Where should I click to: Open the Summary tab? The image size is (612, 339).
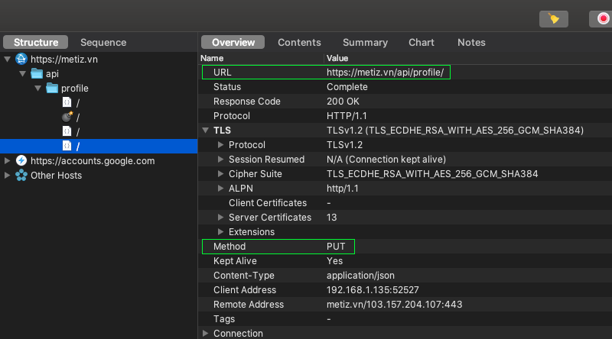pyautogui.click(x=366, y=42)
